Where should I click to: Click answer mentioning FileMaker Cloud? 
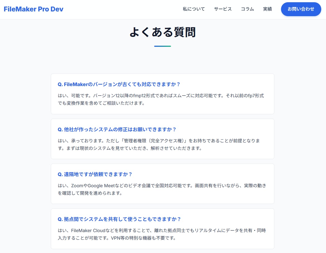point(162,234)
